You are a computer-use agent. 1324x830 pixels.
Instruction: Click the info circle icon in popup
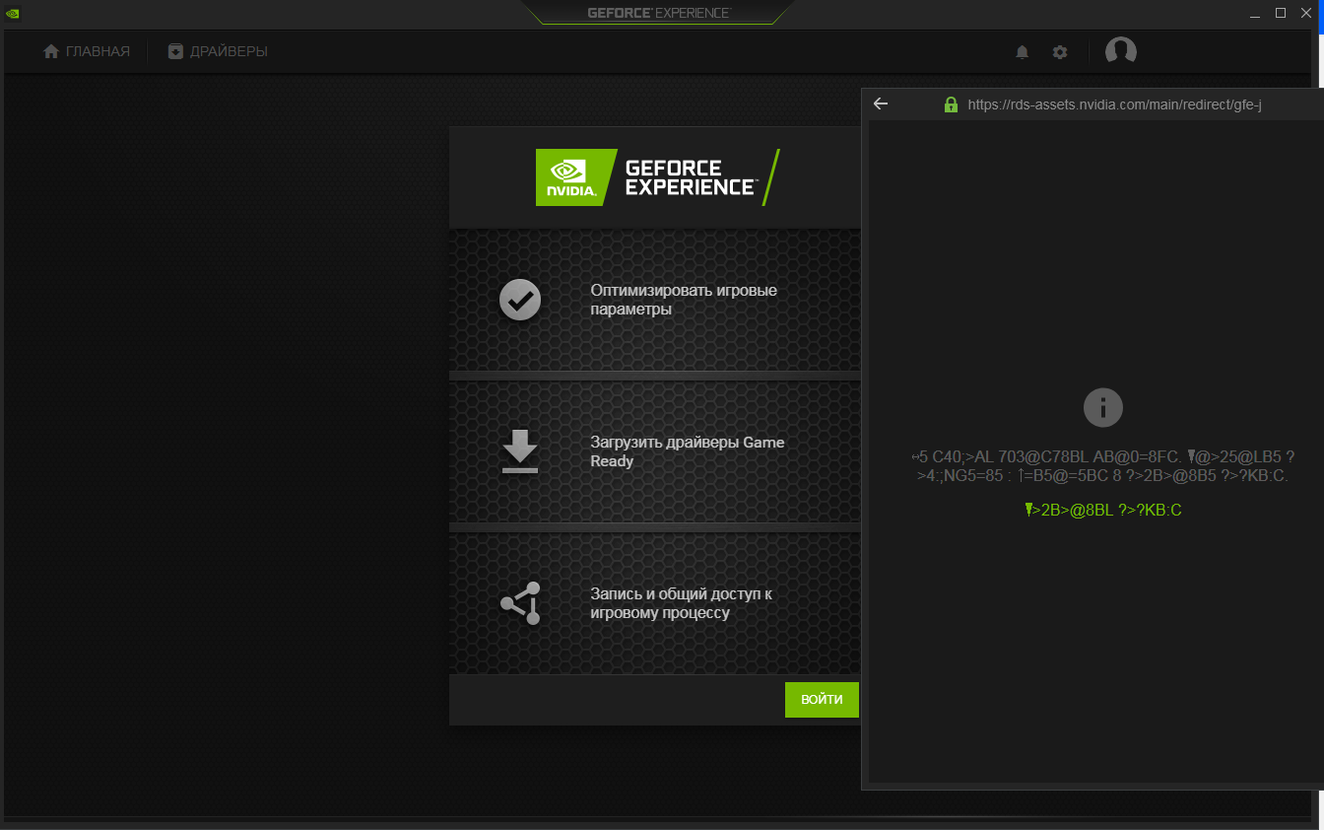coord(1103,407)
